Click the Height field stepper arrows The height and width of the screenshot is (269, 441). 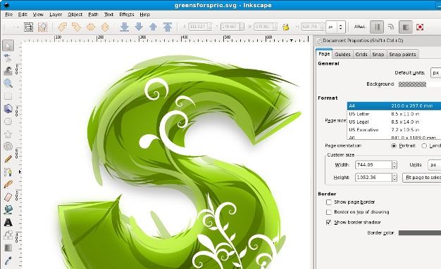coord(395,177)
